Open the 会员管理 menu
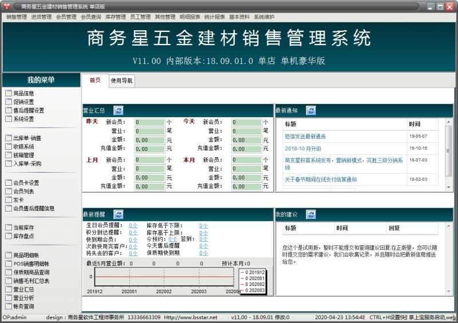Viewport: 458px width, 323px height. (x=66, y=17)
